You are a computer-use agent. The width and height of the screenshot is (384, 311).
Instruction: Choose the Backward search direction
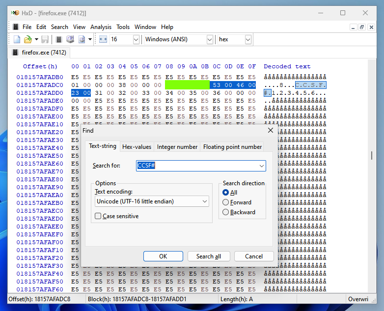226,212
